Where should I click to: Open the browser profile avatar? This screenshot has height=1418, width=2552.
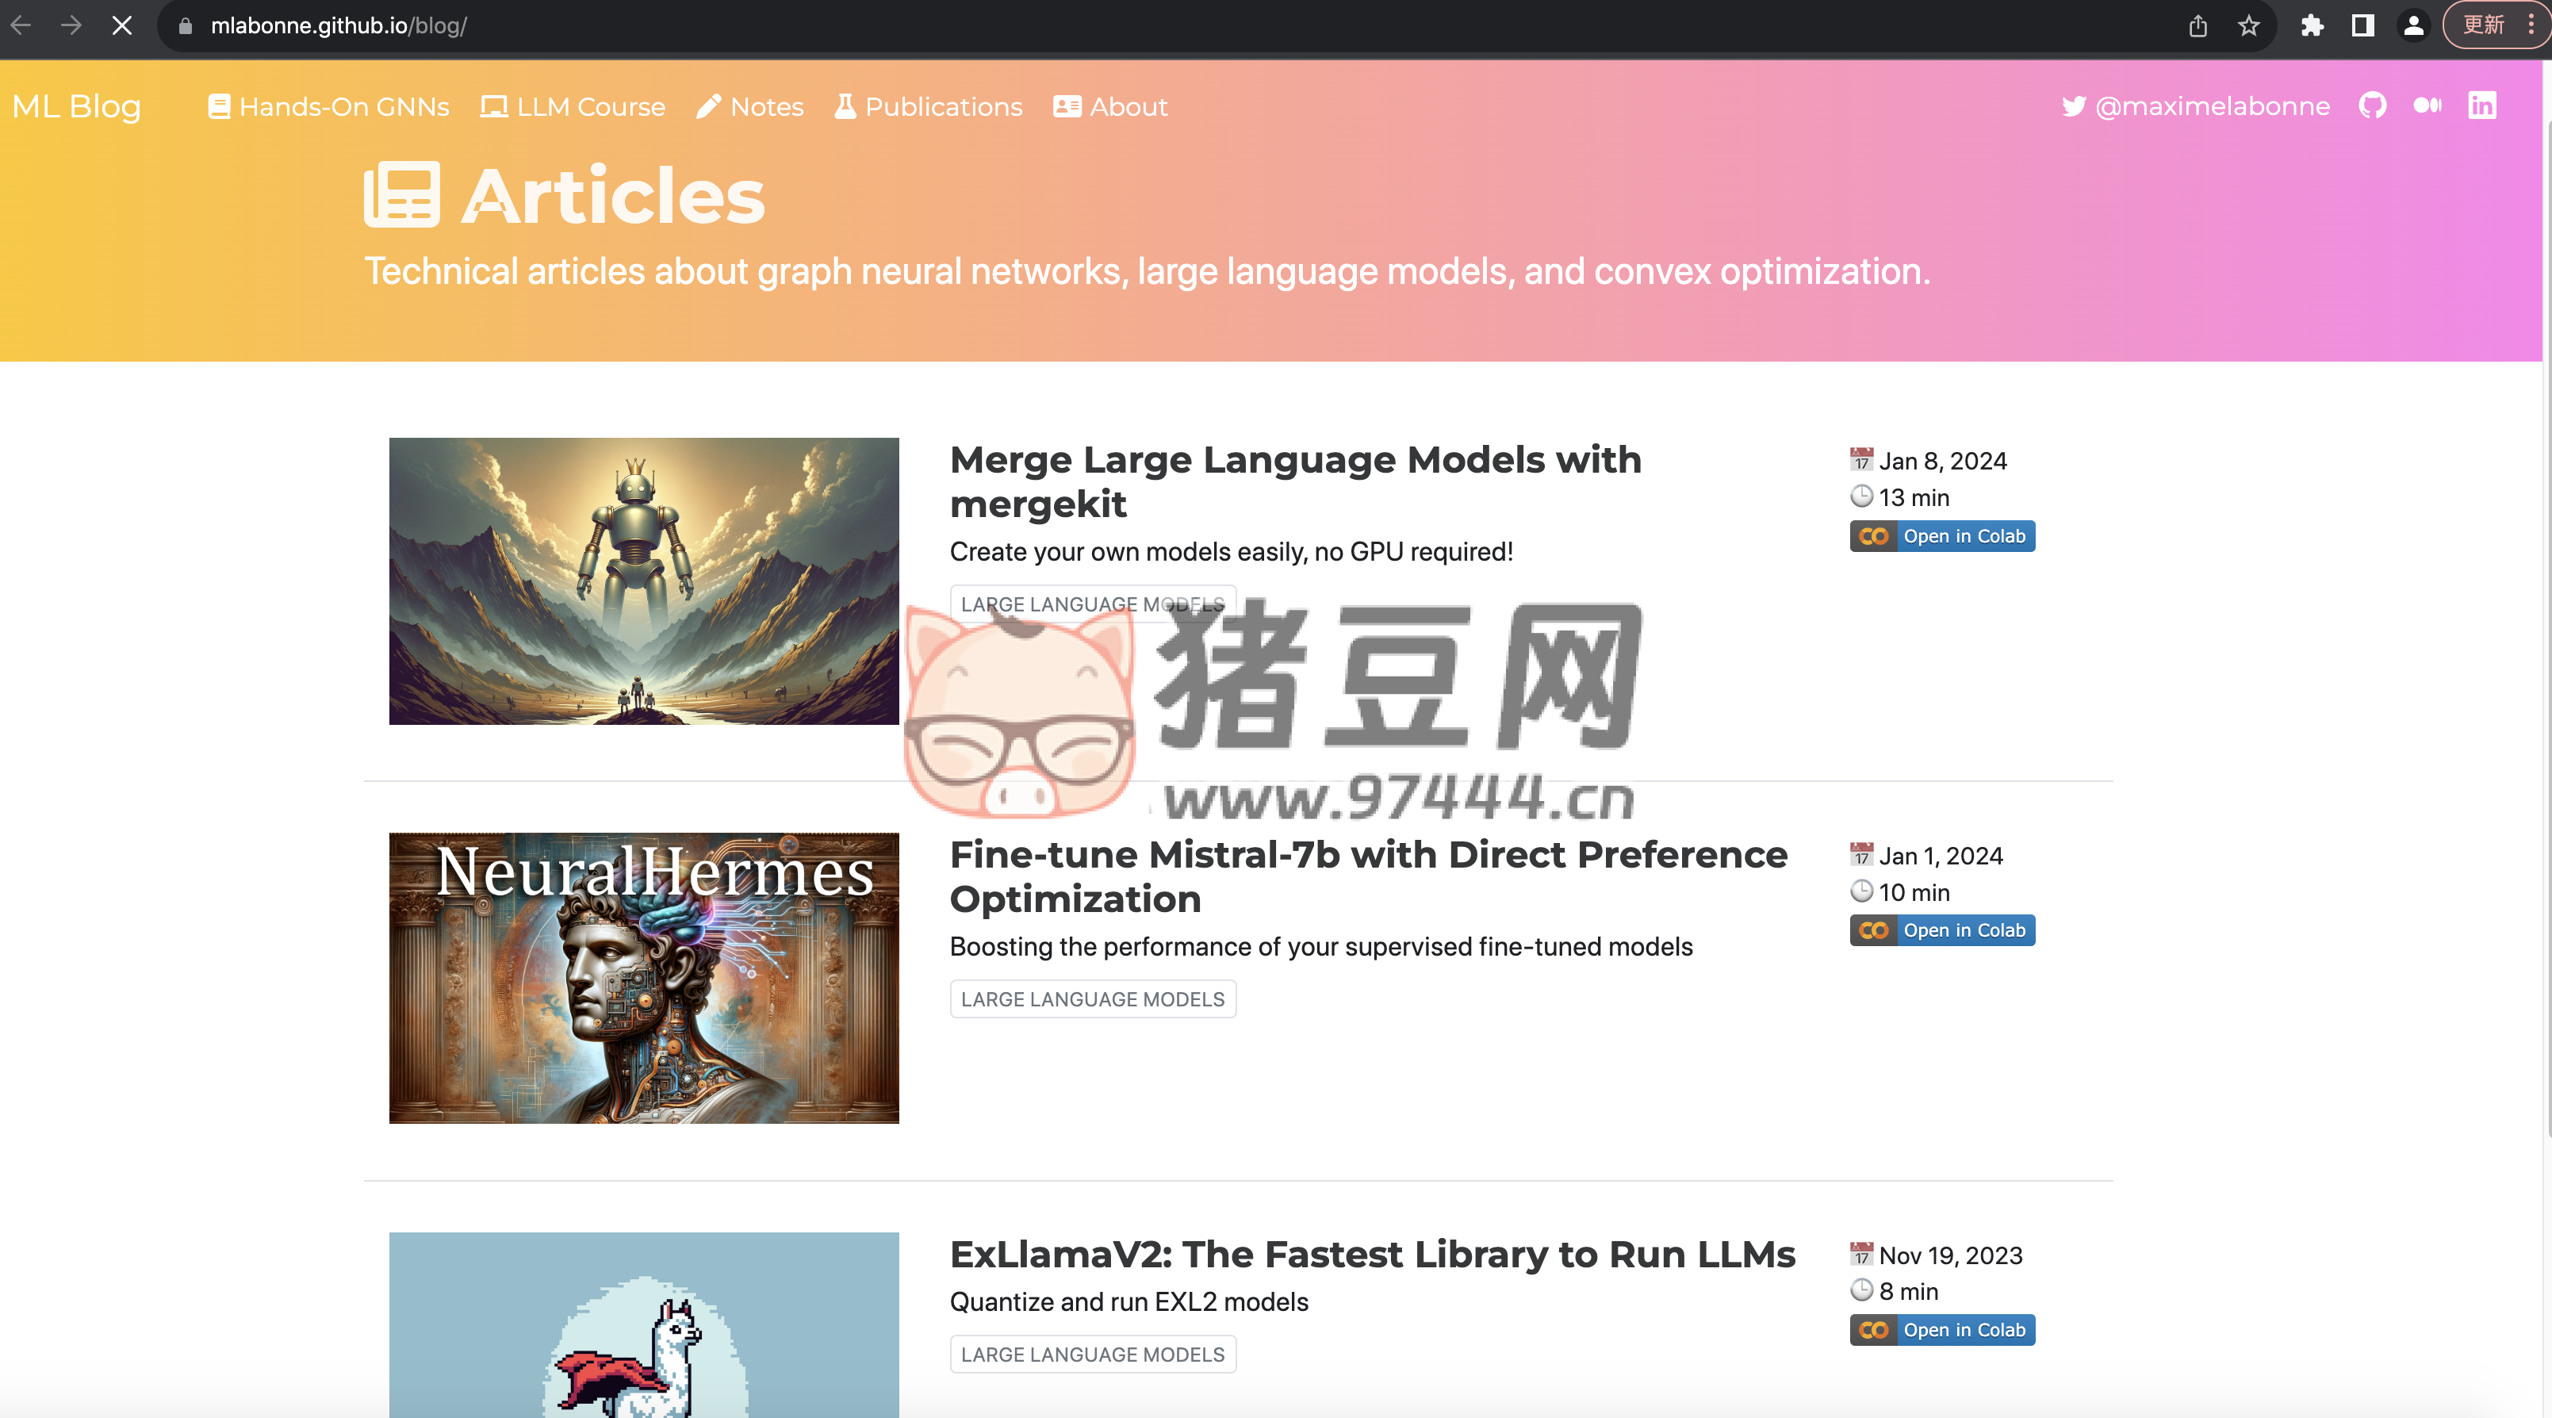click(2413, 25)
